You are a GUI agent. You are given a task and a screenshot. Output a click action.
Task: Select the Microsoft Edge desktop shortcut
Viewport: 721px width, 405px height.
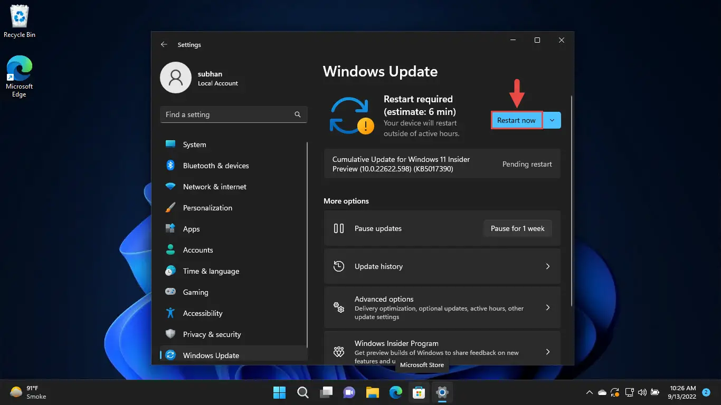[x=20, y=76]
